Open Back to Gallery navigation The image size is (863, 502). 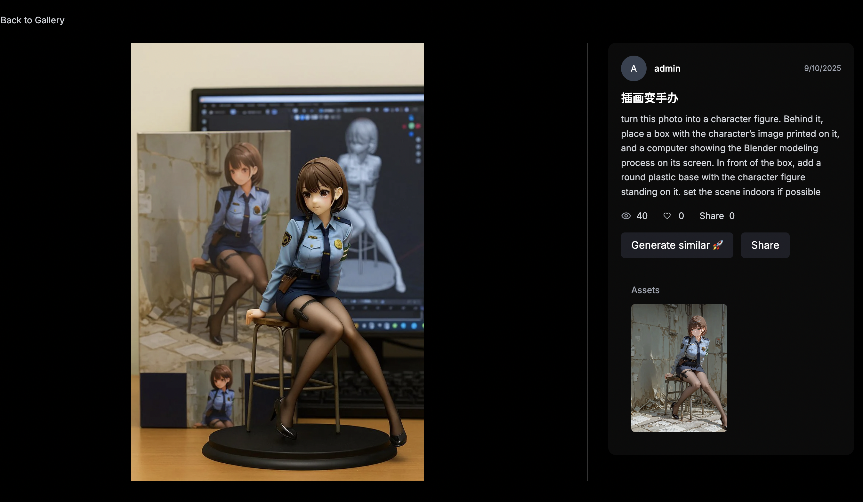pyautogui.click(x=33, y=20)
